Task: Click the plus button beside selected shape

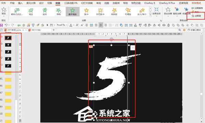Action: point(133,48)
